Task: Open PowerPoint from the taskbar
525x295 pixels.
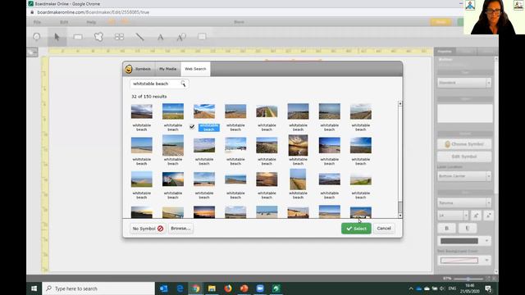Action: (x=244, y=288)
